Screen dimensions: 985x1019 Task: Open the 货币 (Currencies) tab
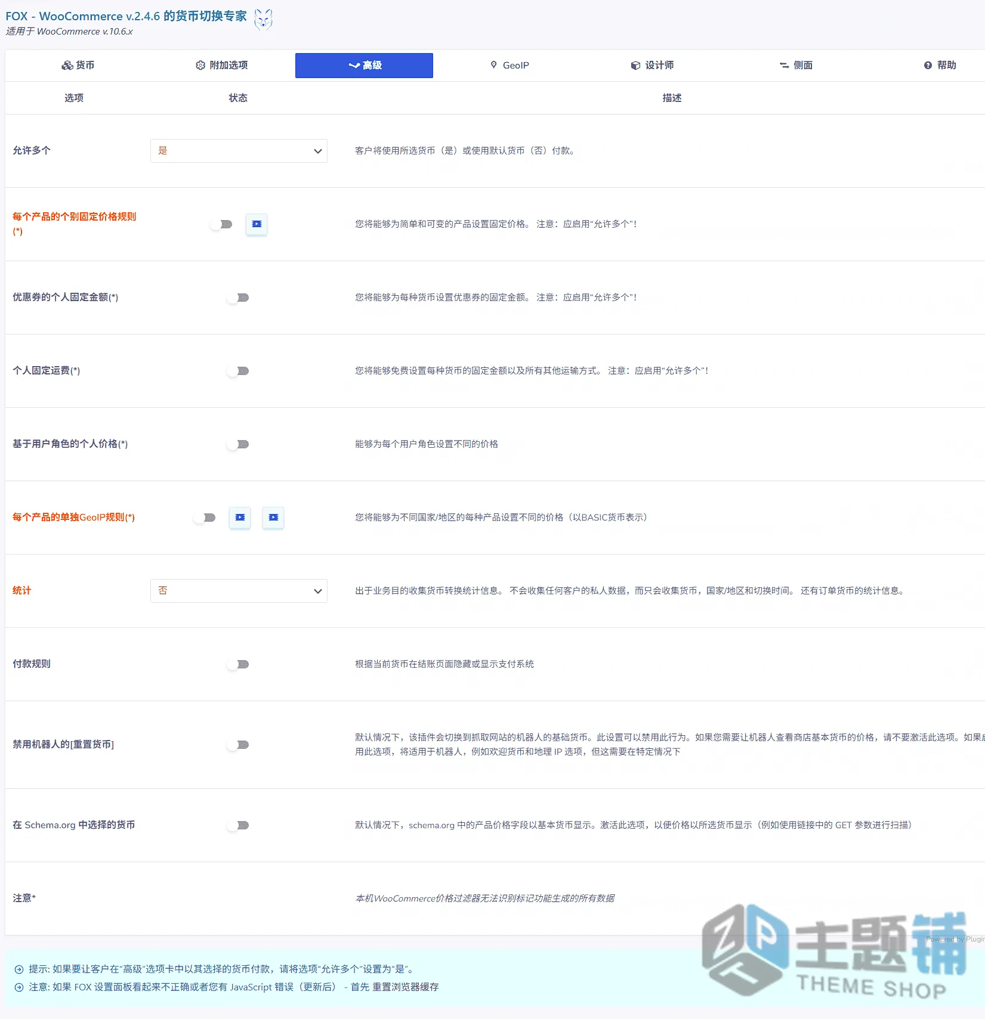[x=78, y=65]
